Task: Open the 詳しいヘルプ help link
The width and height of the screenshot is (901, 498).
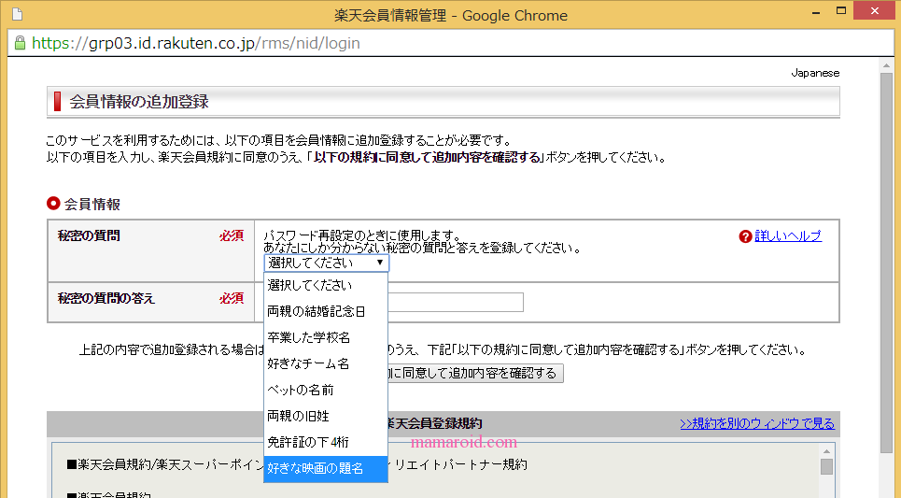Action: click(x=787, y=236)
